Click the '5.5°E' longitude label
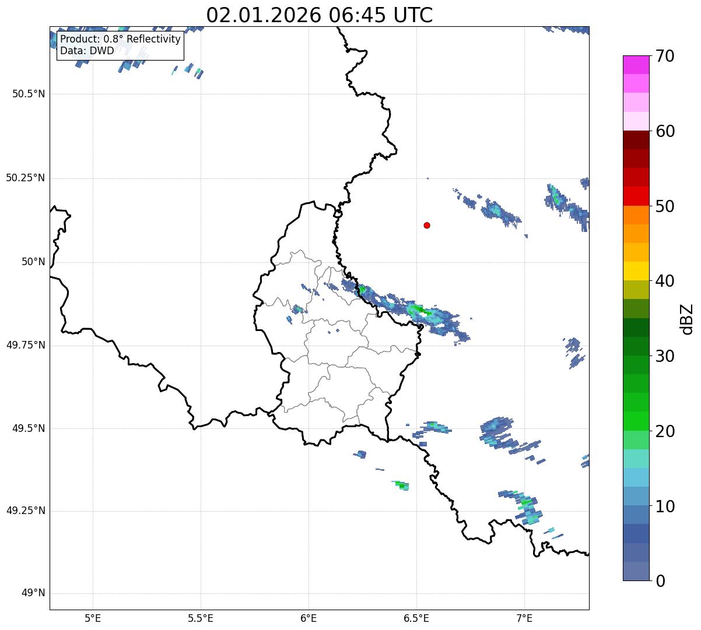Screen dimensions: 701x630 point(201,618)
